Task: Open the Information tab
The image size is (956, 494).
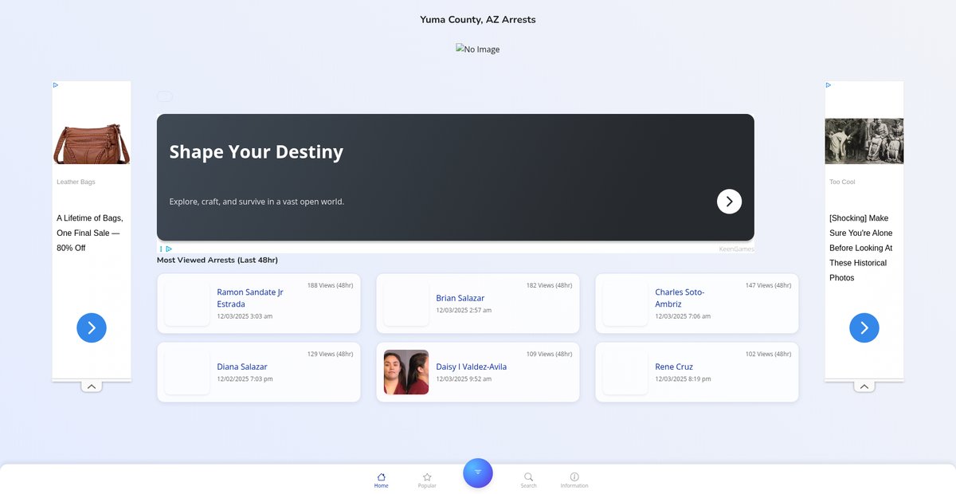Action: point(574,480)
